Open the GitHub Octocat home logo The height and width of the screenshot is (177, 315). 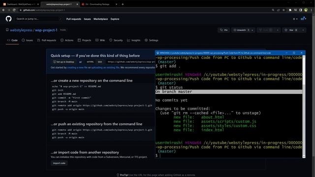(8, 19)
